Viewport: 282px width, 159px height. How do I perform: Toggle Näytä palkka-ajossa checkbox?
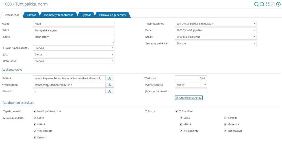pos(35,111)
